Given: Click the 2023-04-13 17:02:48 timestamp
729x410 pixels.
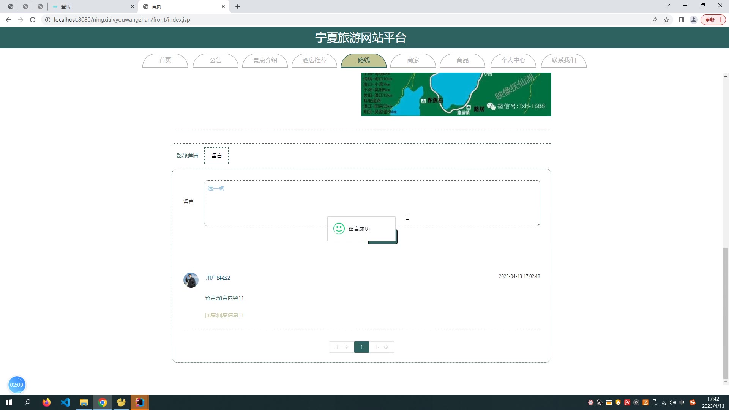Looking at the screenshot, I should pyautogui.click(x=519, y=276).
